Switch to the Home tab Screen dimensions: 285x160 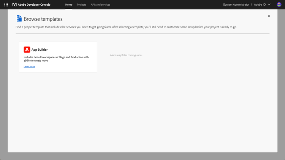[69, 5]
